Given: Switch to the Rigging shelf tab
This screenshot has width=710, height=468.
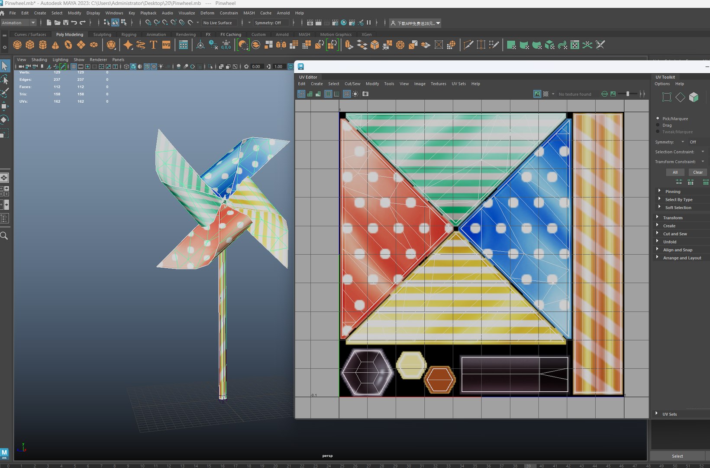Looking at the screenshot, I should click(x=129, y=34).
